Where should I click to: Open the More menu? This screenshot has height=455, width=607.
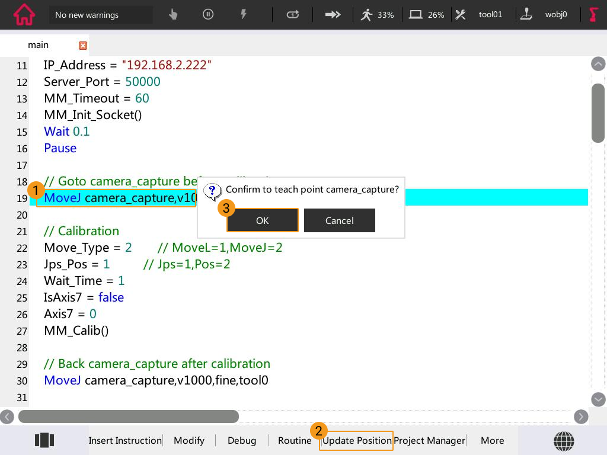492,440
